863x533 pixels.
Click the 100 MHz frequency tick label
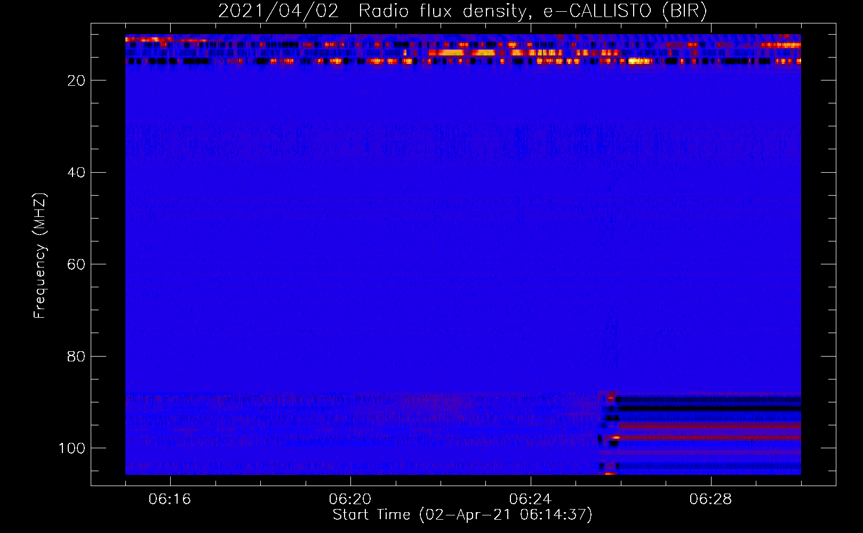click(x=72, y=448)
